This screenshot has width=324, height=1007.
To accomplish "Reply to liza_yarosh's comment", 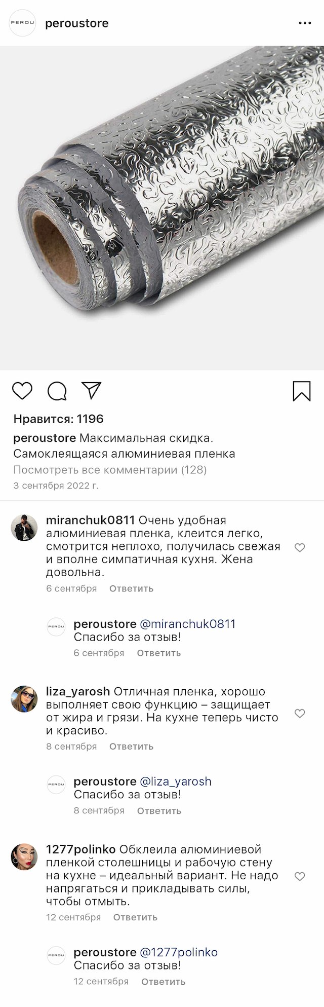I will 131,747.
